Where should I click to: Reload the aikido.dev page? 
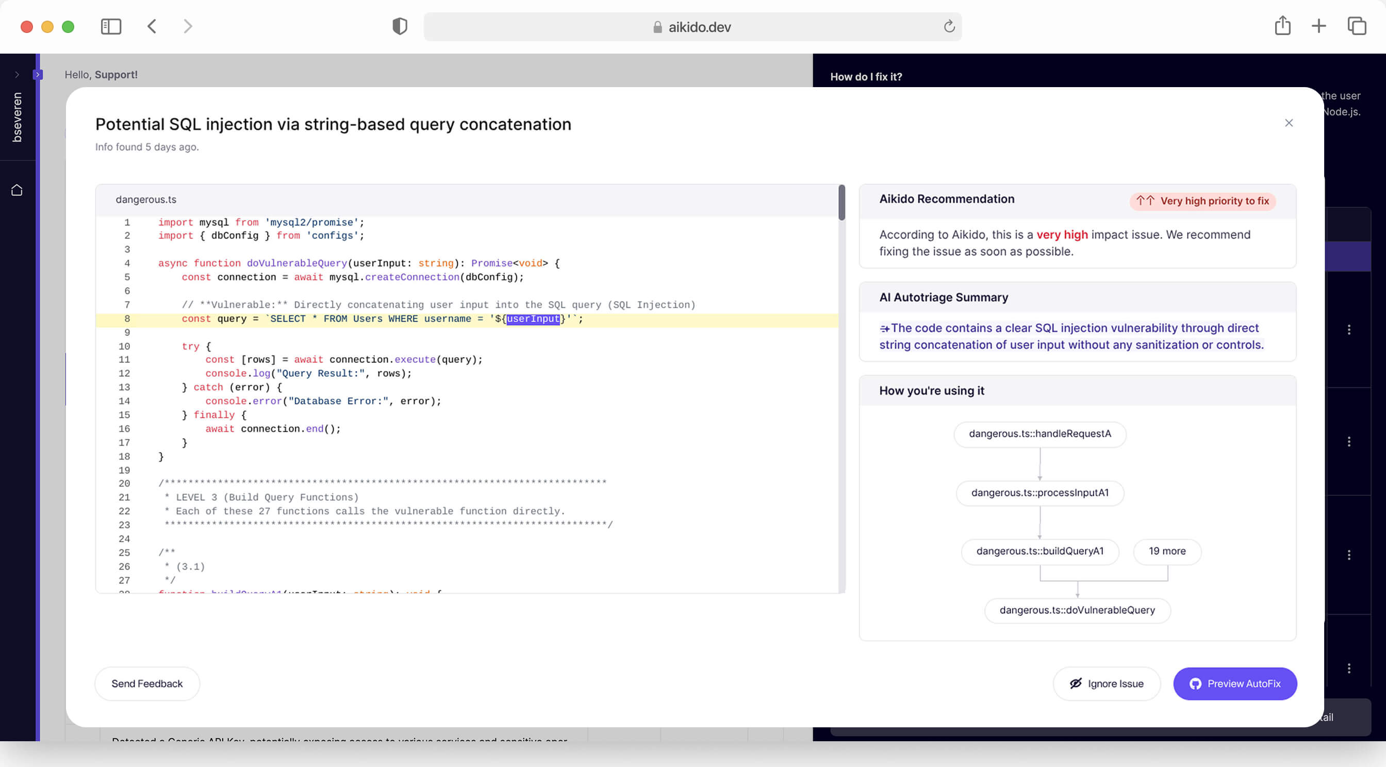click(949, 26)
